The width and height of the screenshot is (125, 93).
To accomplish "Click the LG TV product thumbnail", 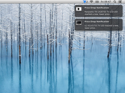I will tap(79, 23).
